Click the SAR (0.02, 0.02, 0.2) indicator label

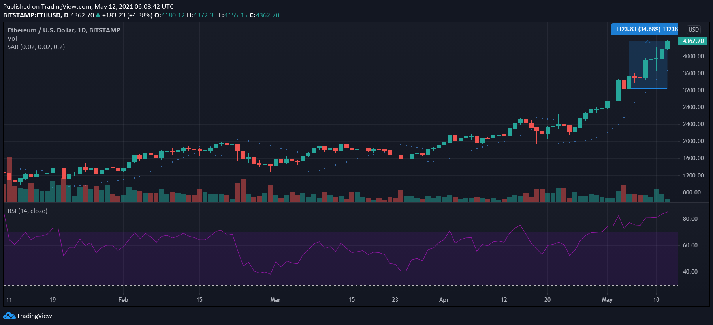click(x=36, y=47)
